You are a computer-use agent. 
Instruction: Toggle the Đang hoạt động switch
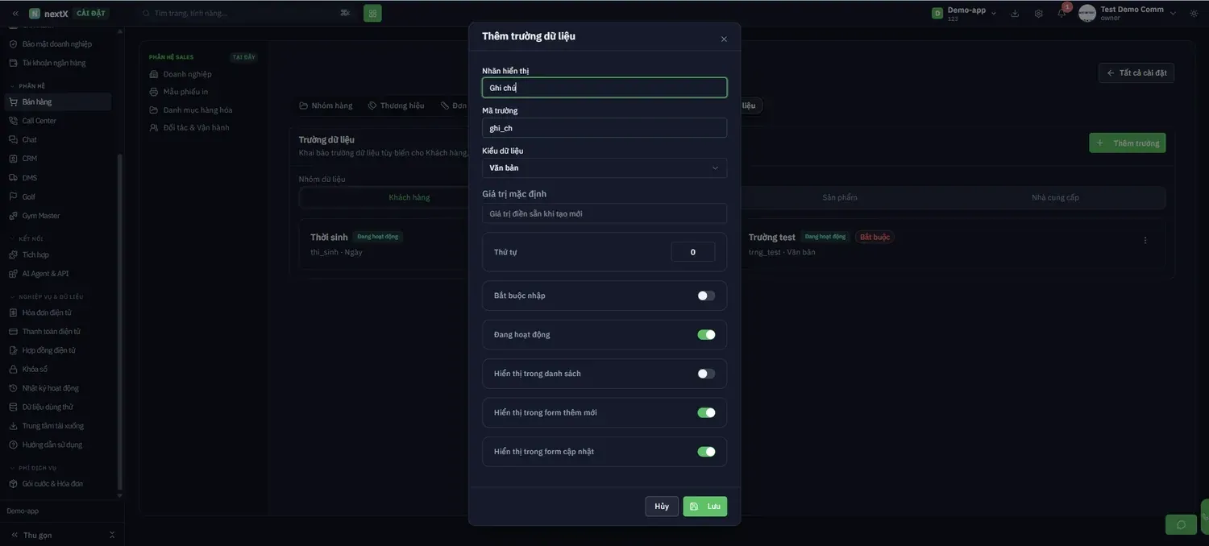706,334
